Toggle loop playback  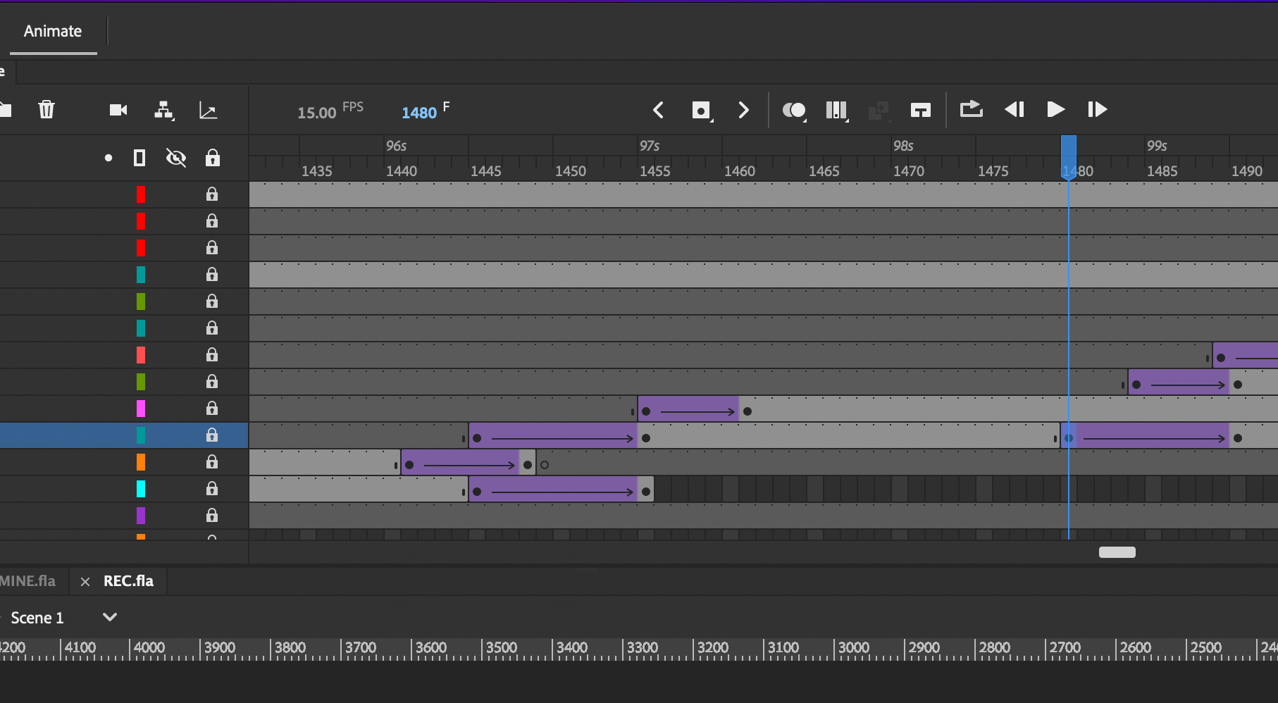(x=971, y=109)
